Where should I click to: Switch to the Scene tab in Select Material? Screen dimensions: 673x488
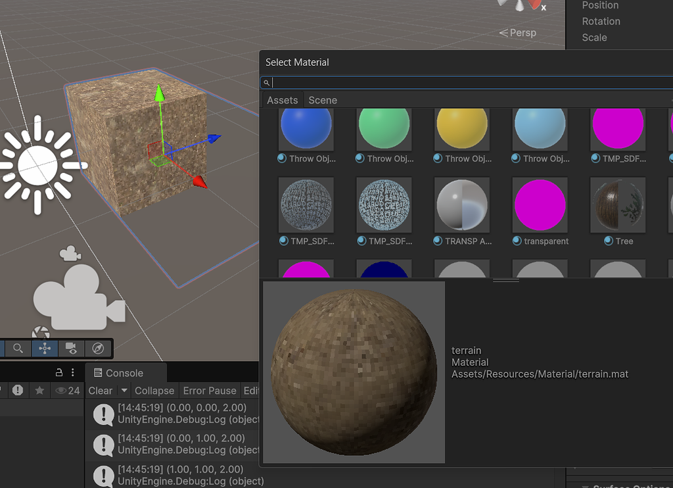coord(323,100)
